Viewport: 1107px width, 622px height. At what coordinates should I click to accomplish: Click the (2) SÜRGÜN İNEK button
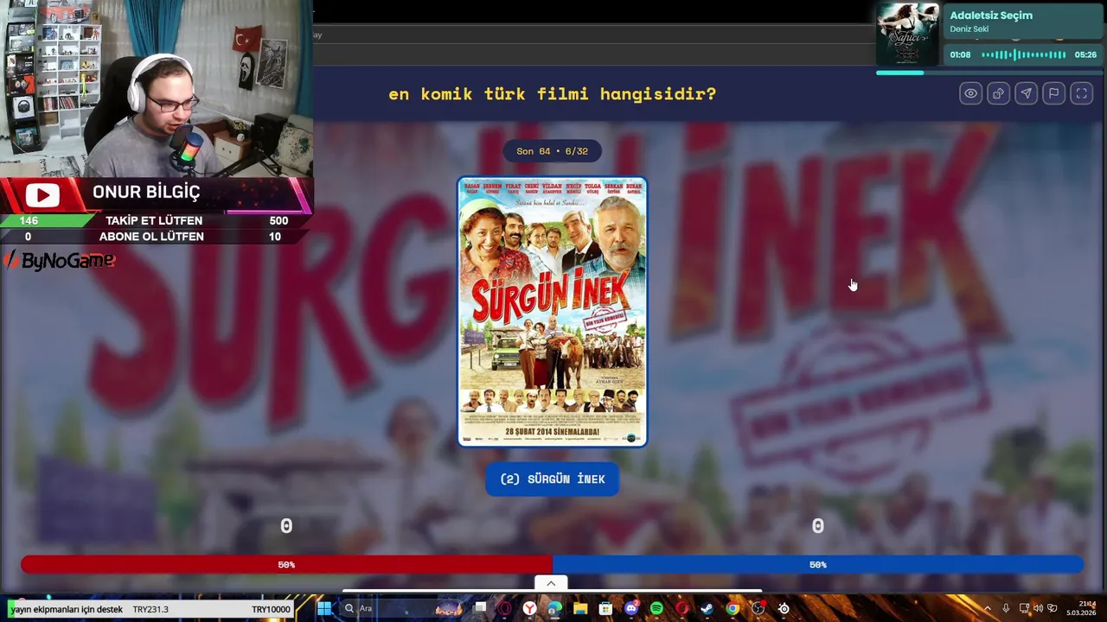coord(553,479)
